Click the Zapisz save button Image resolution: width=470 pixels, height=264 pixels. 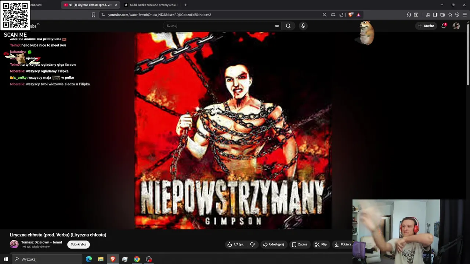pyautogui.click(x=300, y=245)
